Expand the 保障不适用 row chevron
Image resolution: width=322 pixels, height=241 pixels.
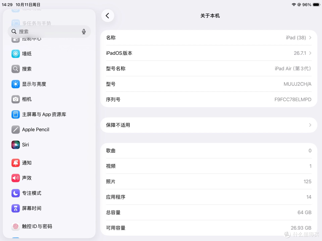[x=310, y=125]
